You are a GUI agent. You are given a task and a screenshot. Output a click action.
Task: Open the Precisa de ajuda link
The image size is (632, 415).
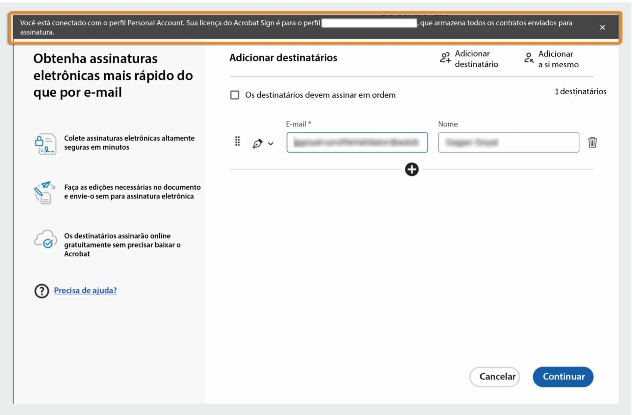pos(85,290)
